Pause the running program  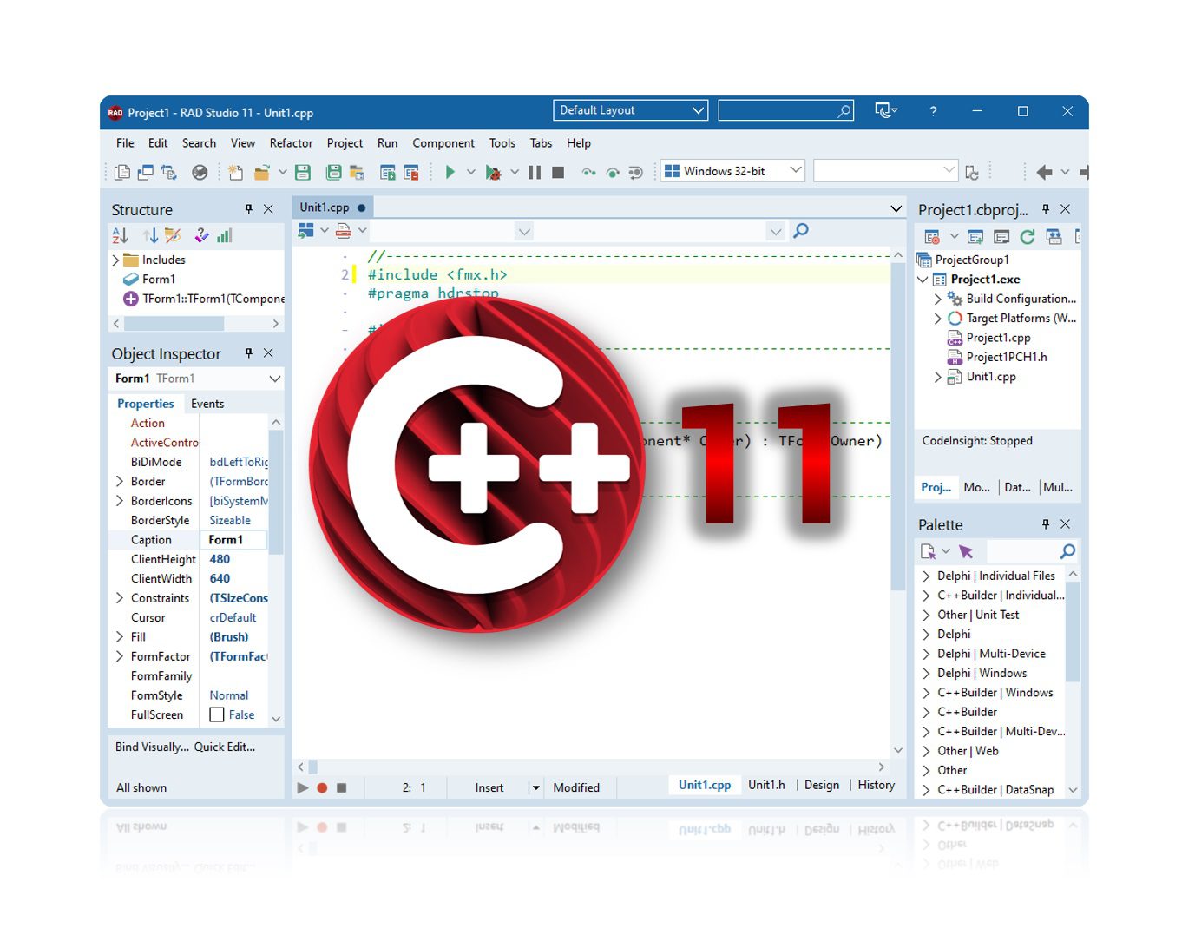pyautogui.click(x=535, y=172)
